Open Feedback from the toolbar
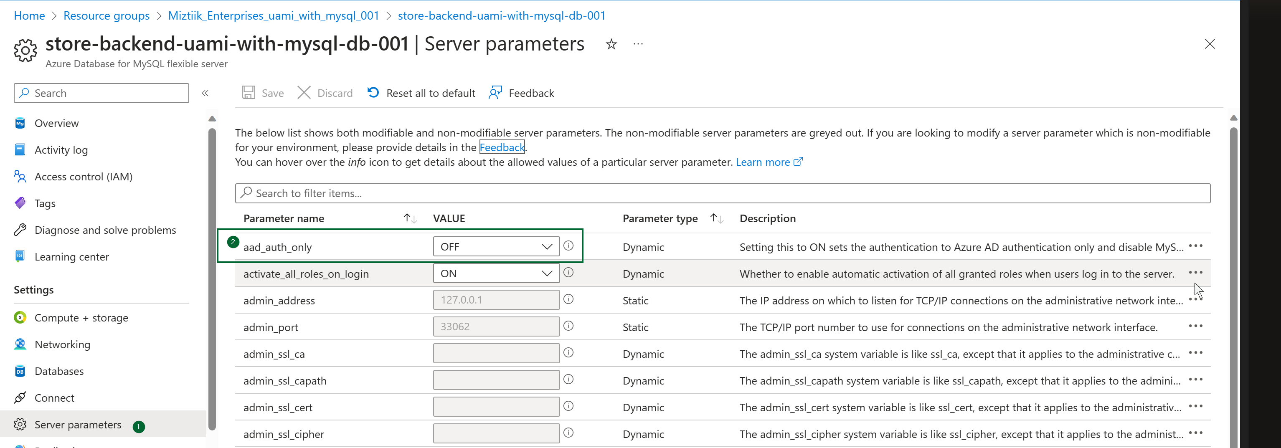The image size is (1281, 448). click(521, 93)
